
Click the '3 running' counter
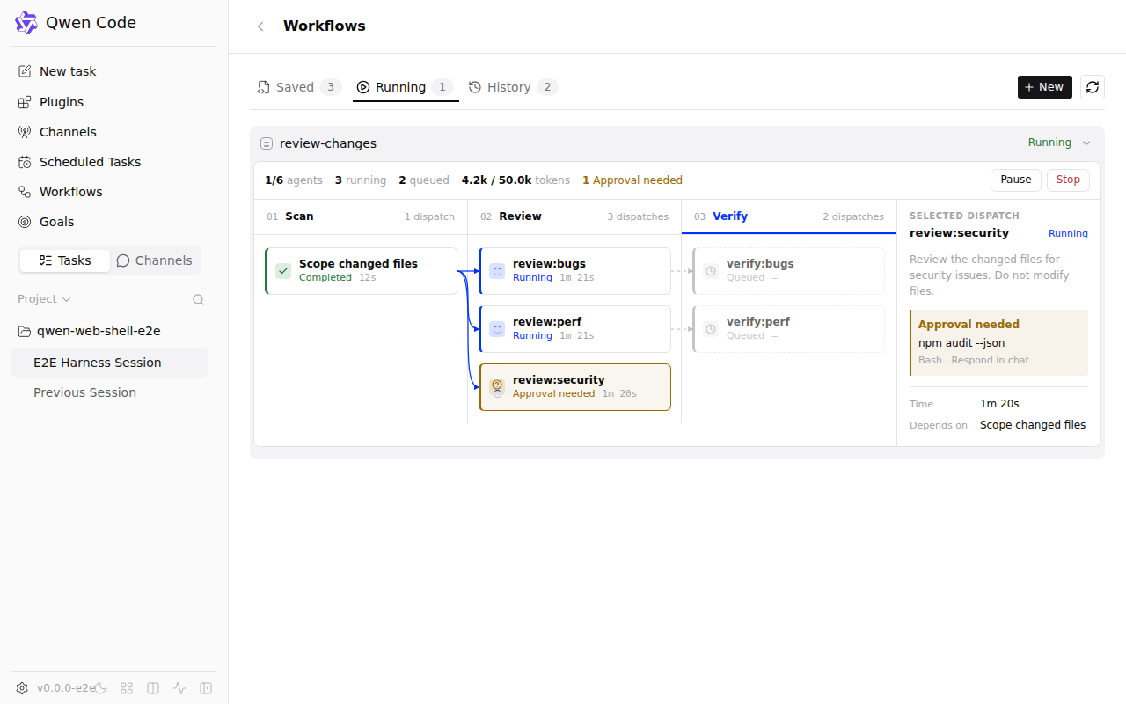pos(361,180)
